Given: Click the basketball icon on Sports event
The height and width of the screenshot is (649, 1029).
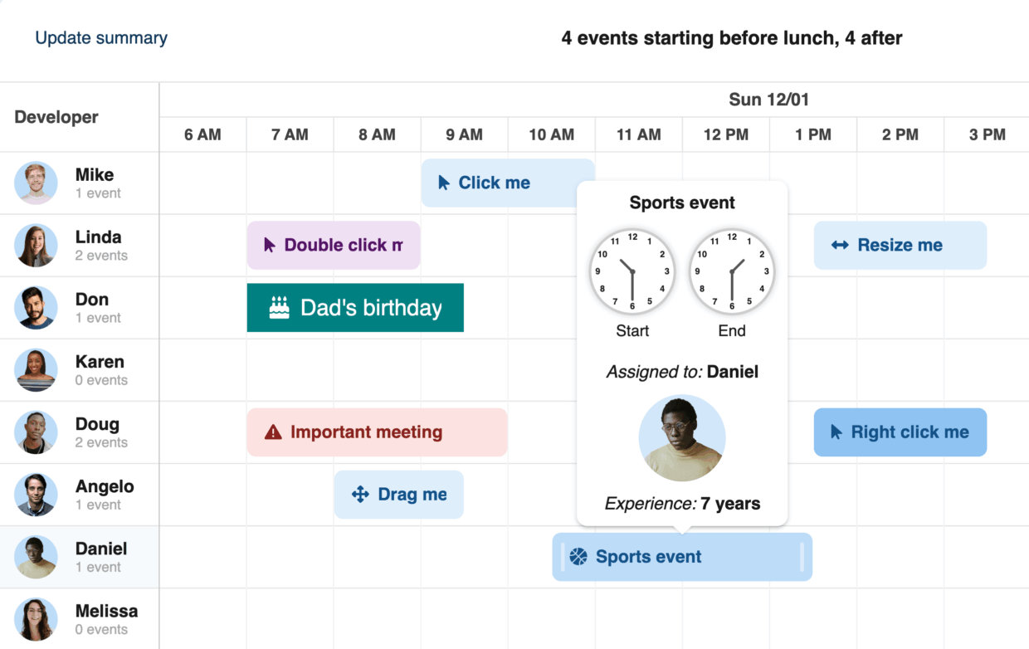Looking at the screenshot, I should click(x=578, y=557).
